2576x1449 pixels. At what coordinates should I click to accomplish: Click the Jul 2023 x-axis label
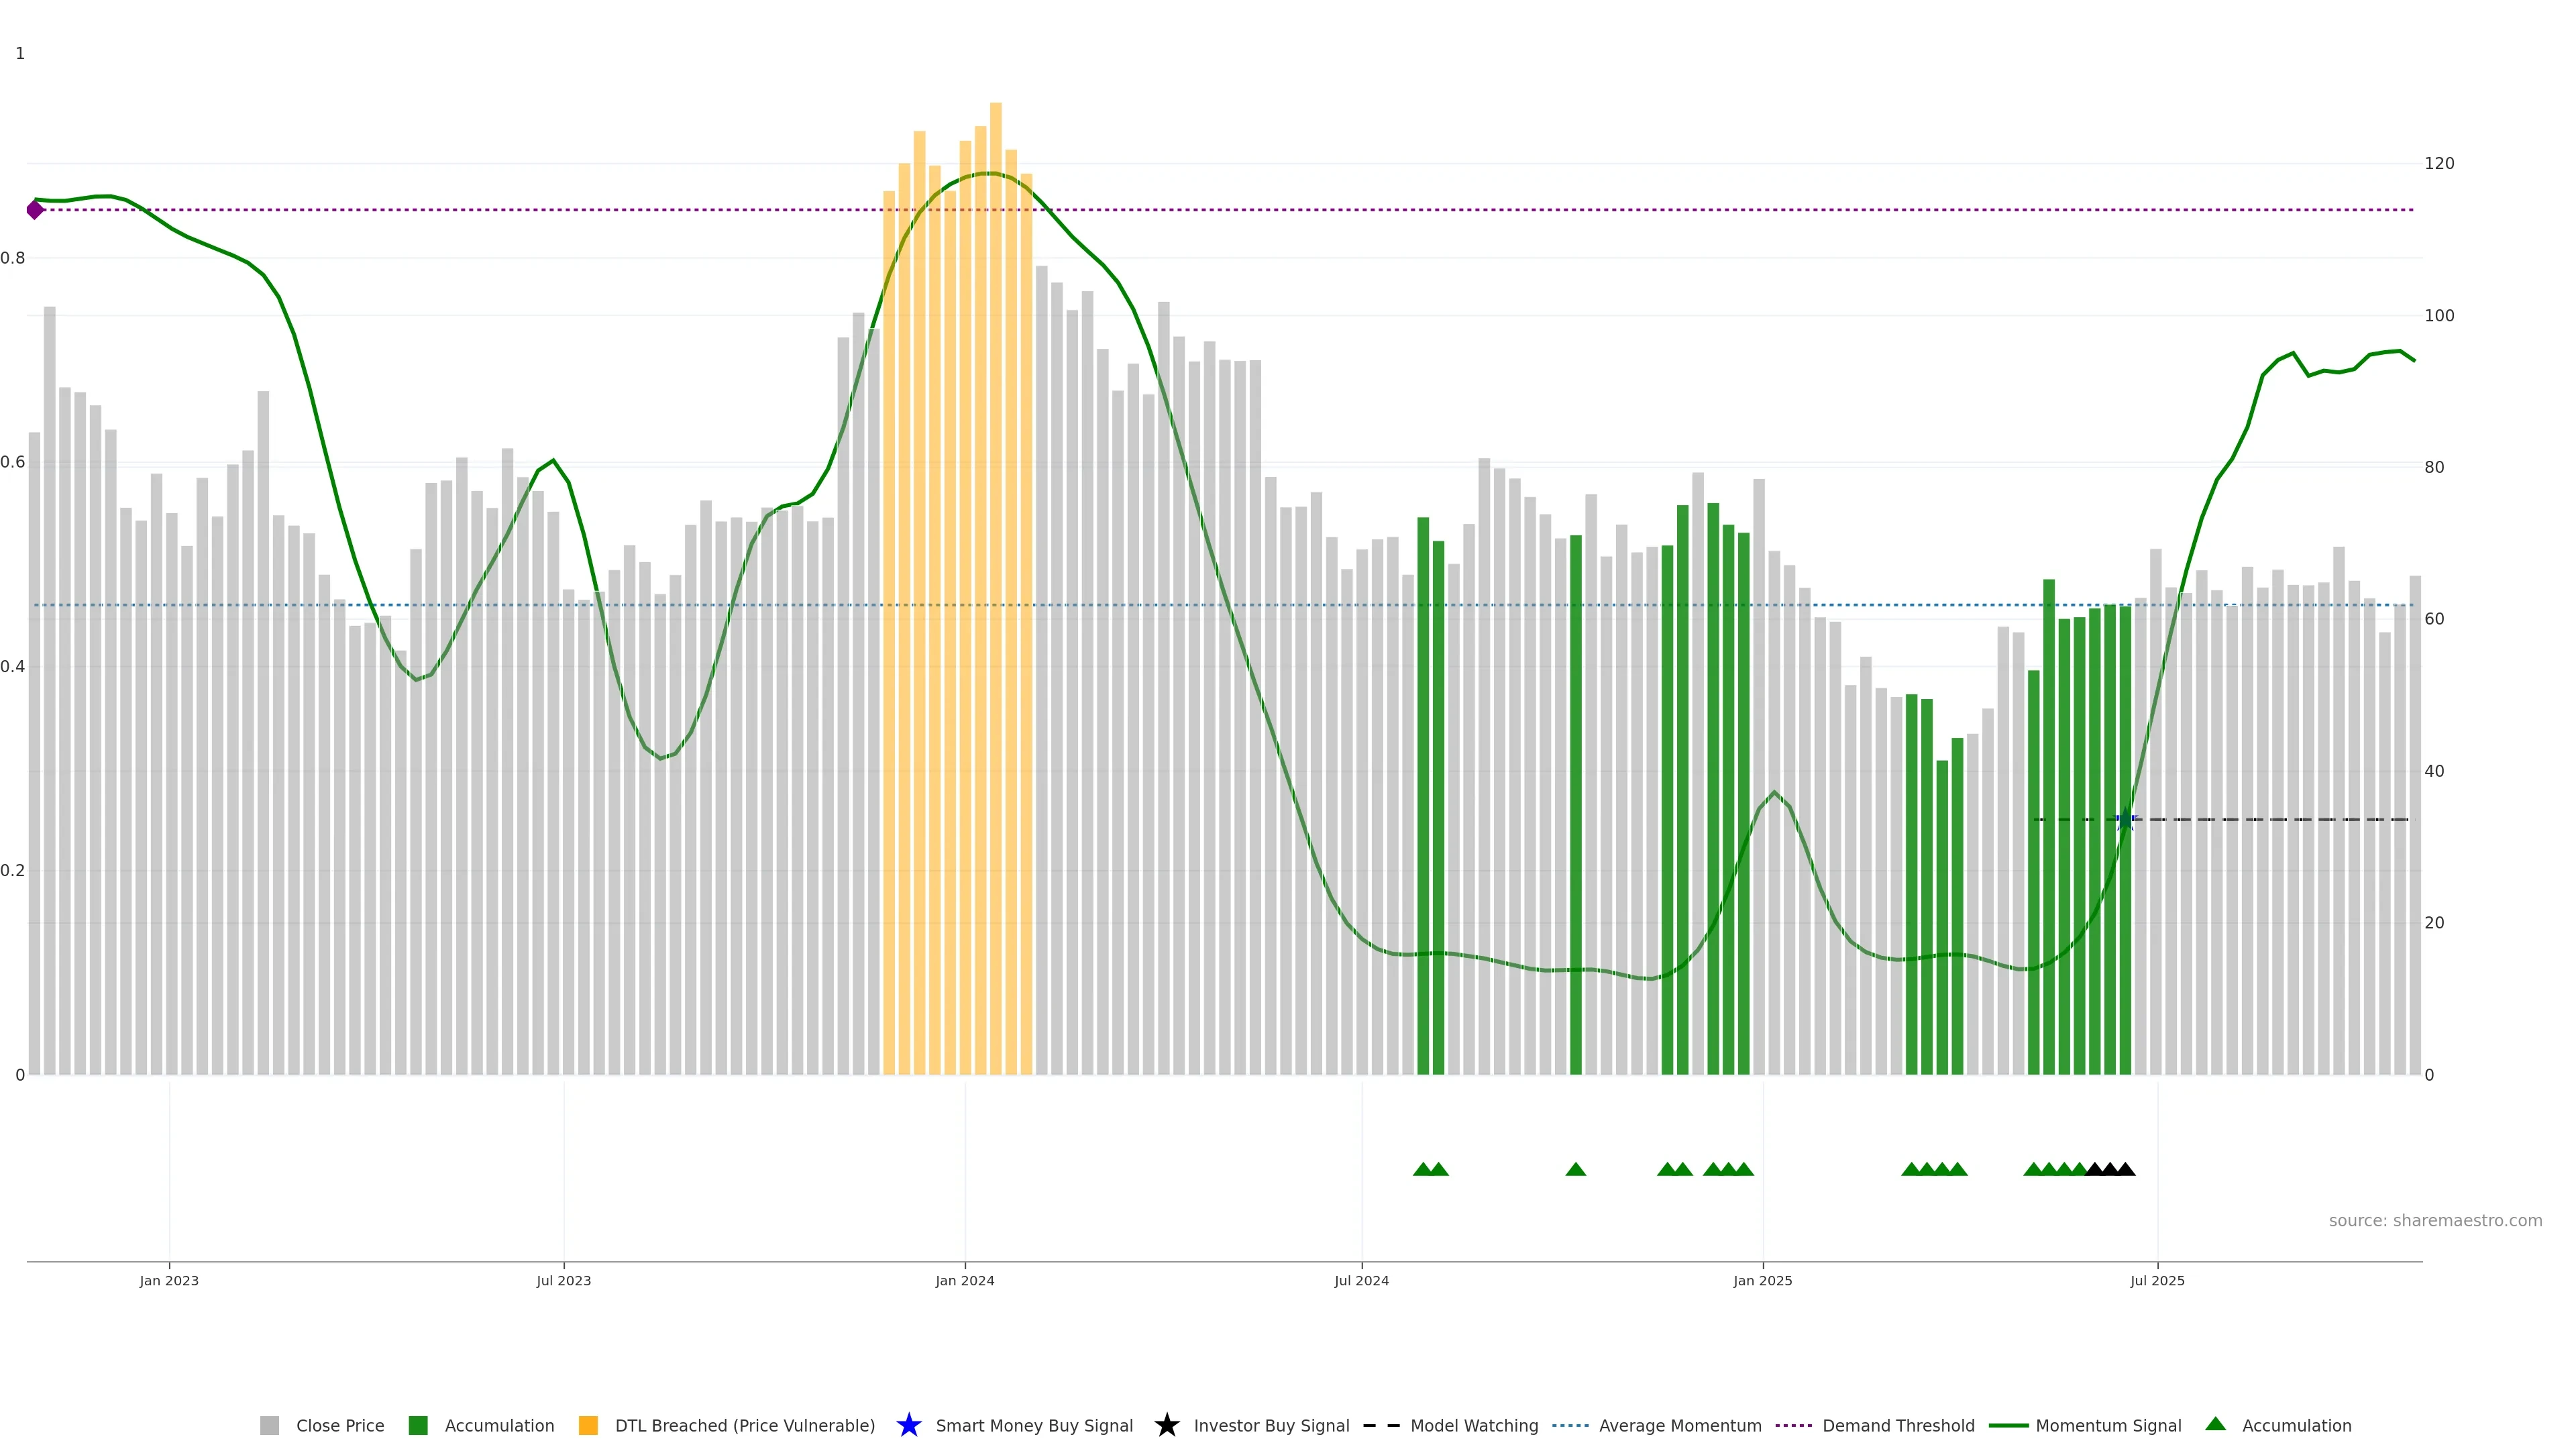click(563, 1280)
